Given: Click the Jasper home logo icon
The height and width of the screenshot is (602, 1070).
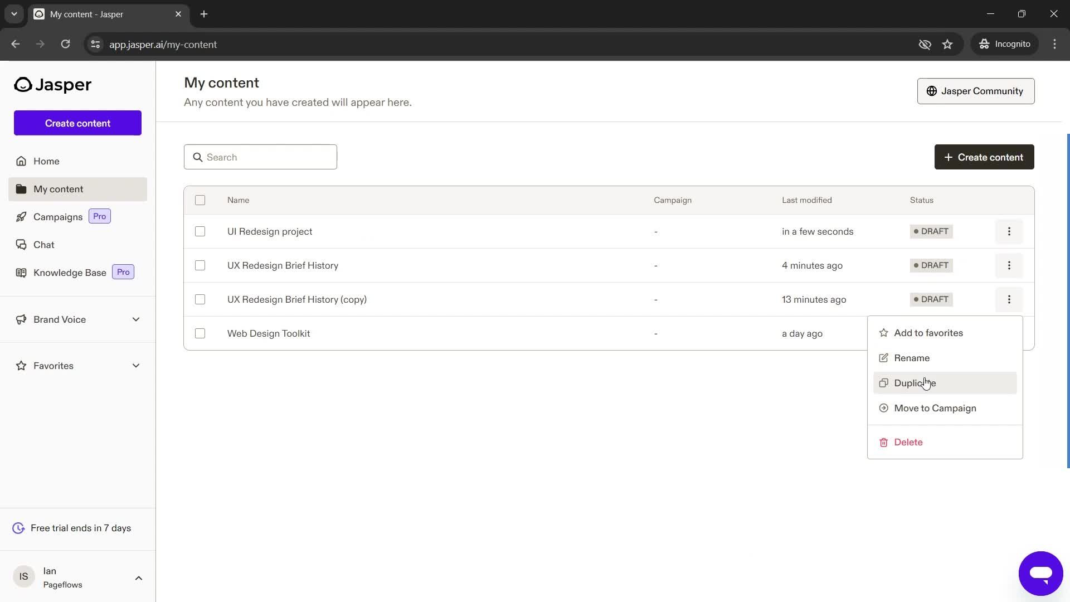Looking at the screenshot, I should [x=22, y=85].
